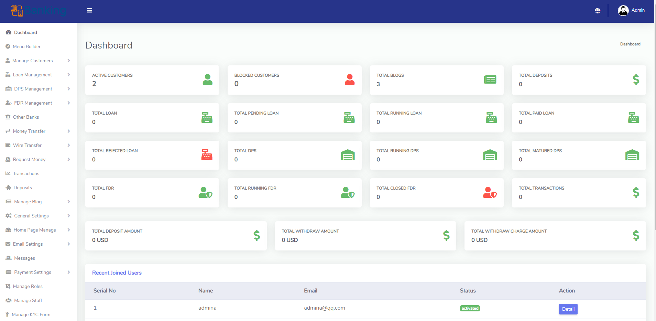Expand the Wire Transfer submenu arrow
Image resolution: width=656 pixels, height=321 pixels.
click(x=69, y=145)
